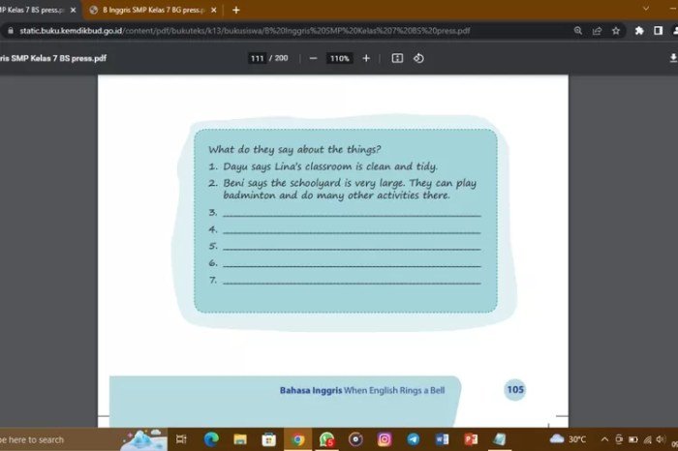Bookmark this page with the star

(616, 31)
